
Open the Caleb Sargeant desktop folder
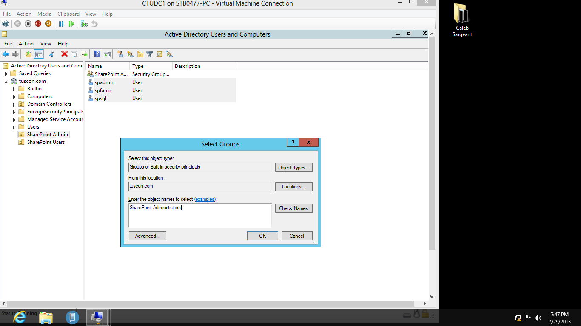[462, 20]
